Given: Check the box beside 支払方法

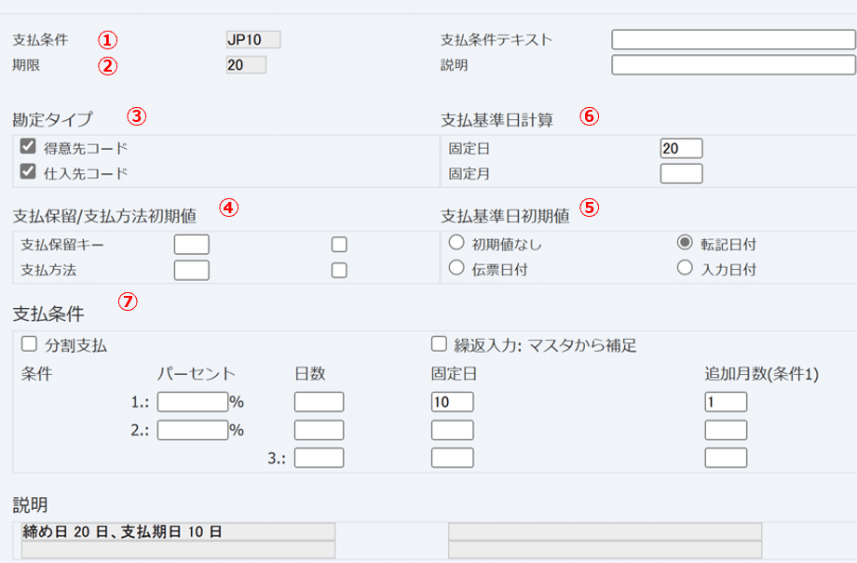Looking at the screenshot, I should point(339,270).
